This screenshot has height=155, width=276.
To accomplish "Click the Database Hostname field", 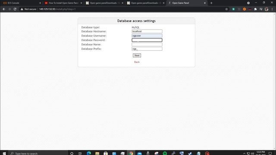I will pyautogui.click(x=147, y=31).
